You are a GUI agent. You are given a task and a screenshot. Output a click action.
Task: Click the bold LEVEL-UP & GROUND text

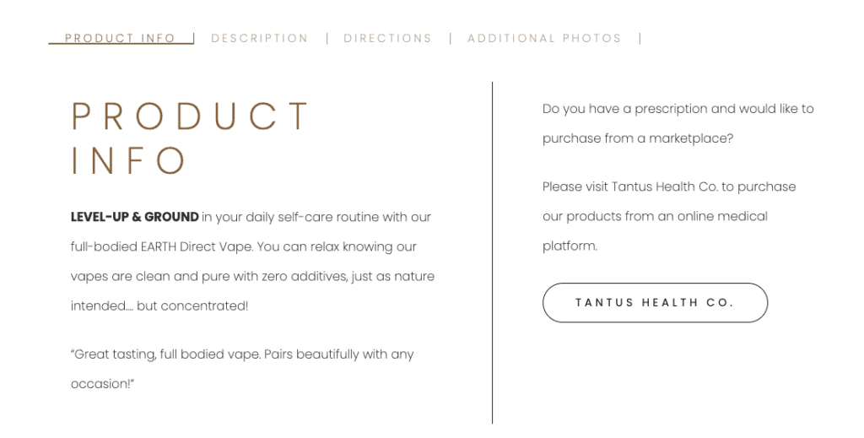[x=134, y=217]
